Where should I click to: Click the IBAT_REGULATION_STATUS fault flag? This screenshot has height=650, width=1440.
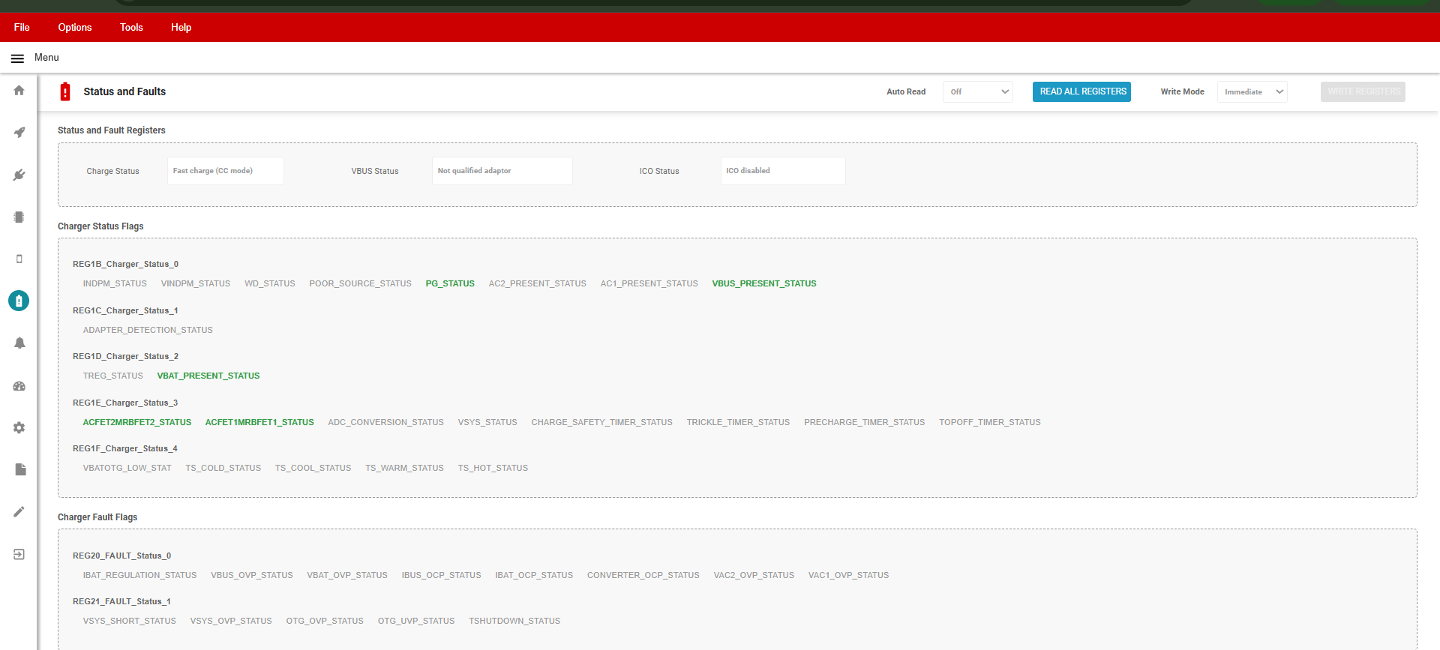139,575
